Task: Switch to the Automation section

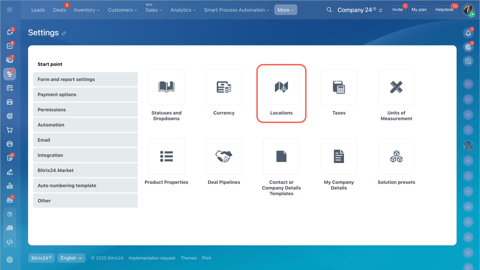Action: [x=85, y=125]
